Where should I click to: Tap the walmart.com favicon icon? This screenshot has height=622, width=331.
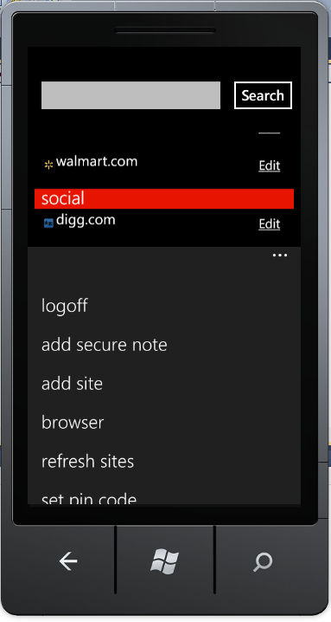pos(48,165)
